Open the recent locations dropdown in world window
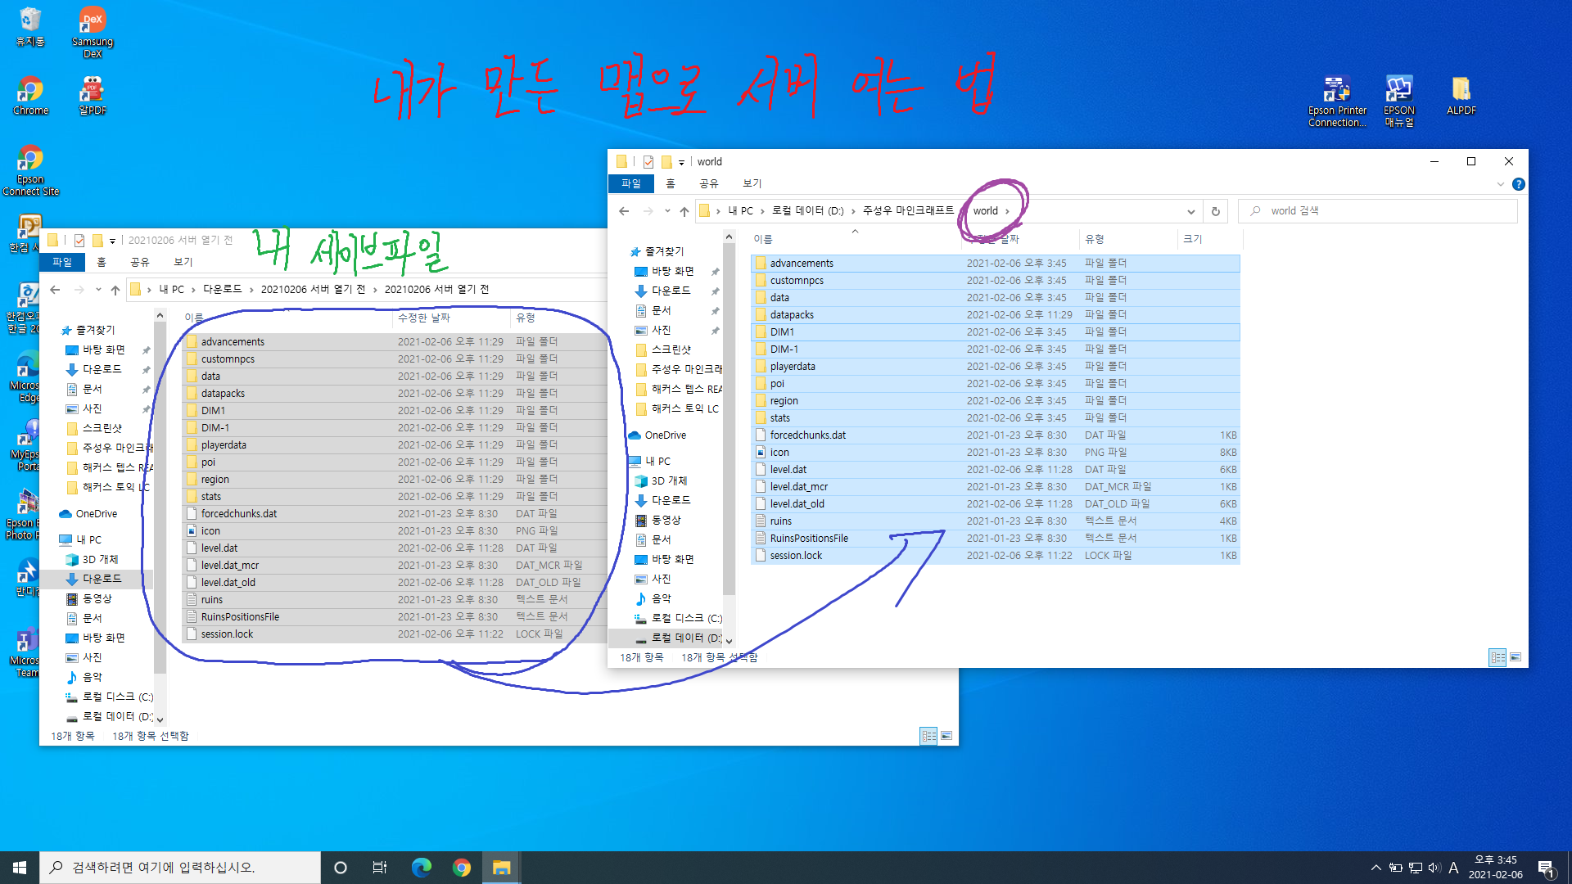 tap(667, 211)
